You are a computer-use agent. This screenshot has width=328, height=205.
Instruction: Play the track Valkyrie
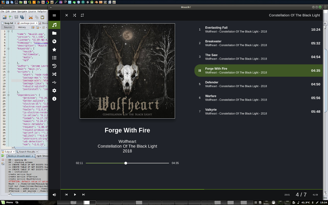pos(259,111)
